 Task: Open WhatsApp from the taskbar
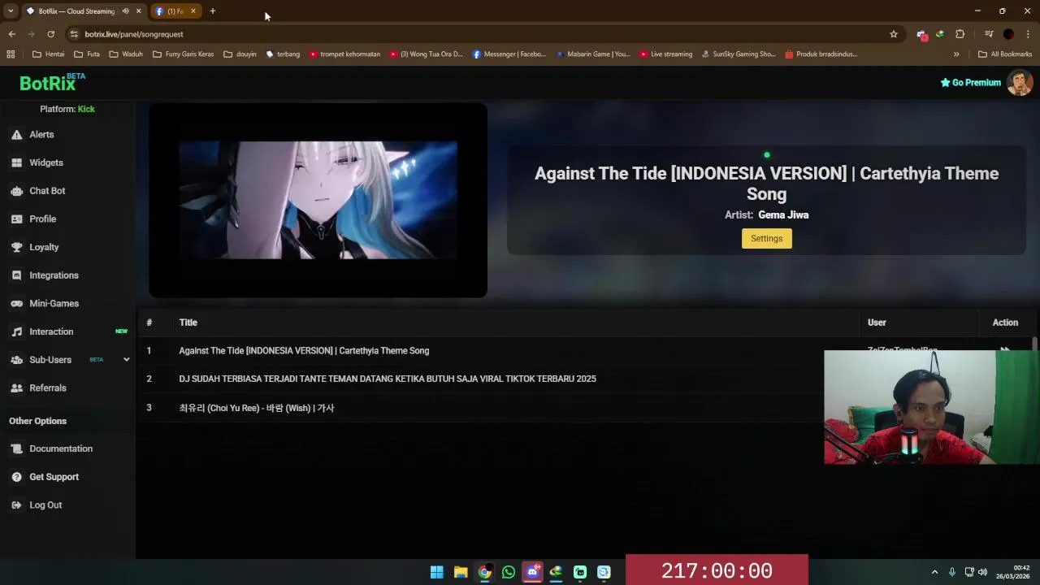[509, 572]
